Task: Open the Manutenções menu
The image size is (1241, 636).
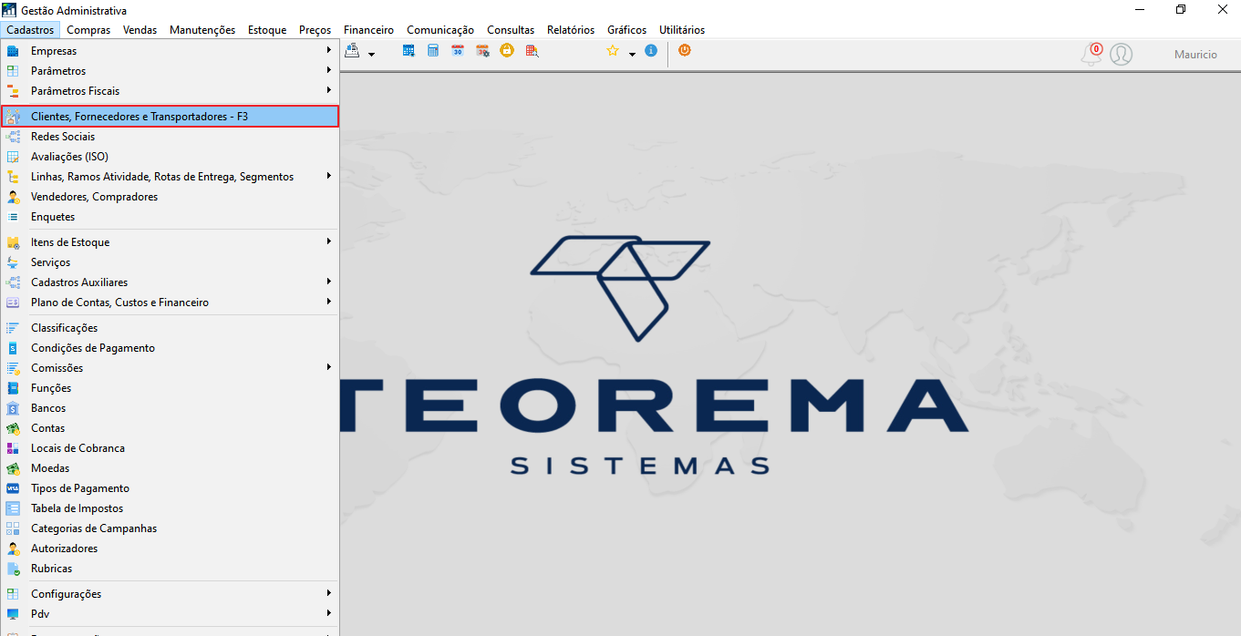Action: (202, 30)
